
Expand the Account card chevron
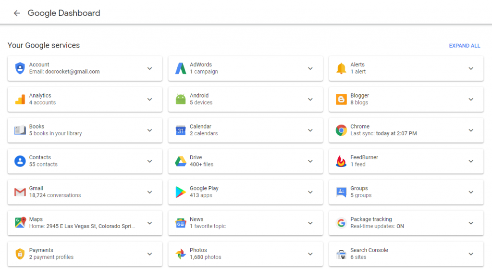point(150,68)
